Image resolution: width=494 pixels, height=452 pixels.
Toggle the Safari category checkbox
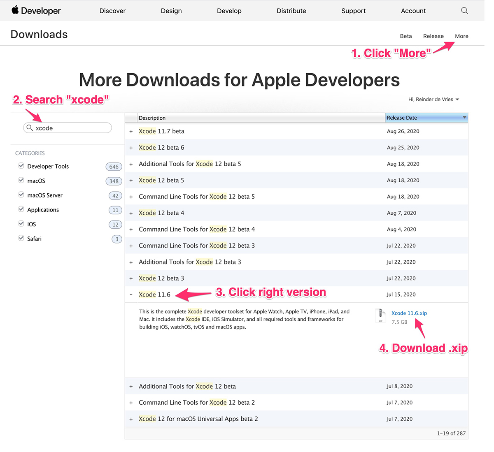click(x=21, y=238)
